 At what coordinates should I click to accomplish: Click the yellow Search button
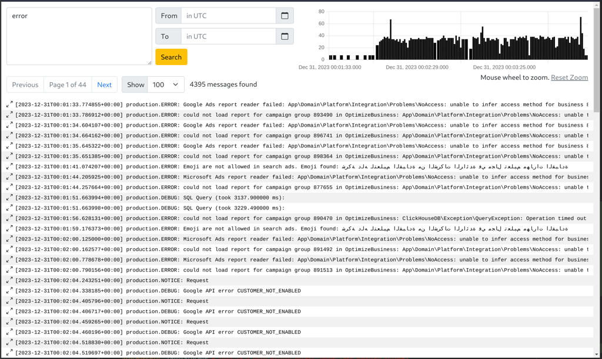point(171,57)
